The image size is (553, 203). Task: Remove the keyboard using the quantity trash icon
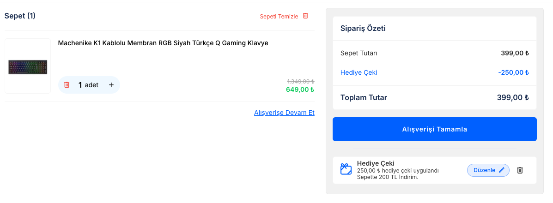67,85
